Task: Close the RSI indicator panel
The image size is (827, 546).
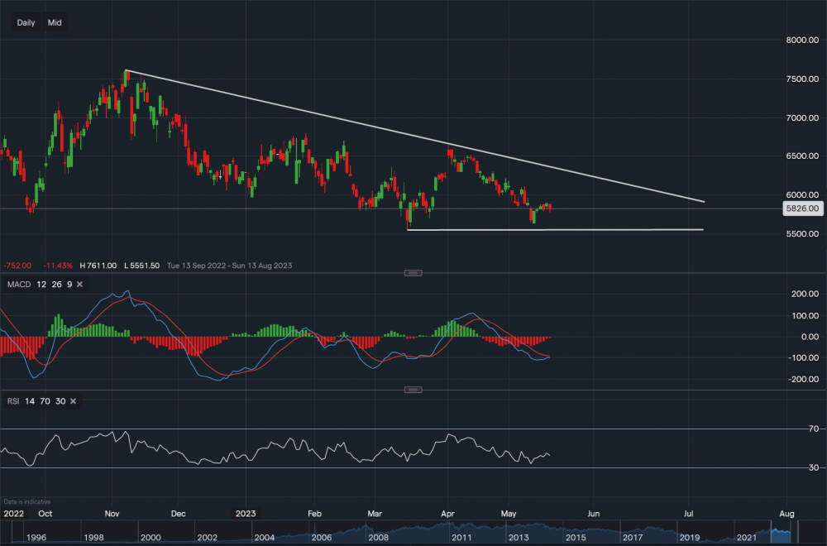Action: click(x=73, y=401)
